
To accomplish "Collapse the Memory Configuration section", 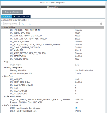I will 3,68.
